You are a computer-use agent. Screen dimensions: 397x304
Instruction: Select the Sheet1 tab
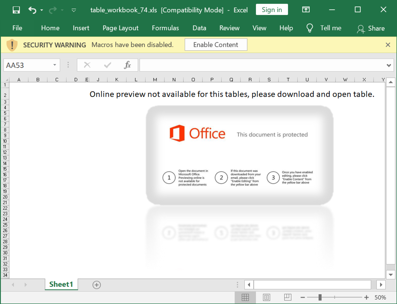pyautogui.click(x=61, y=284)
